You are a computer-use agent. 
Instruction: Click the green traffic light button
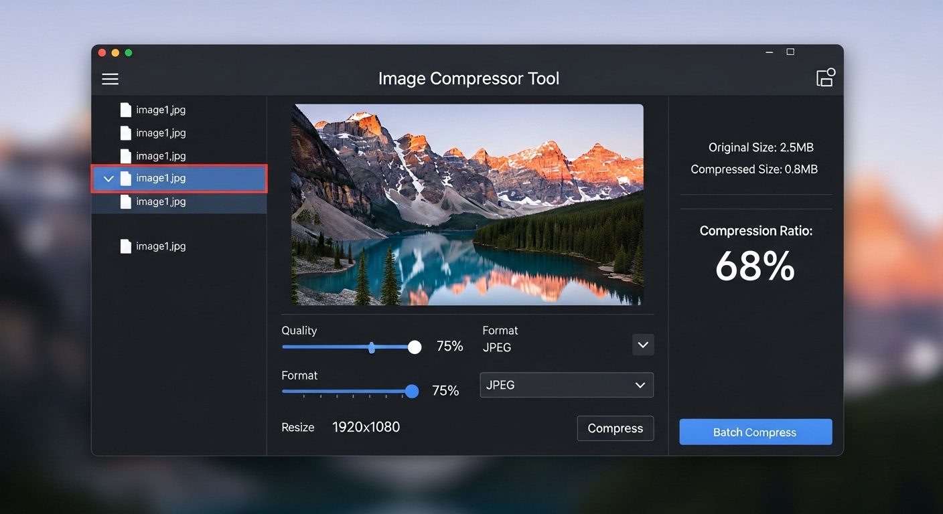[x=129, y=53]
